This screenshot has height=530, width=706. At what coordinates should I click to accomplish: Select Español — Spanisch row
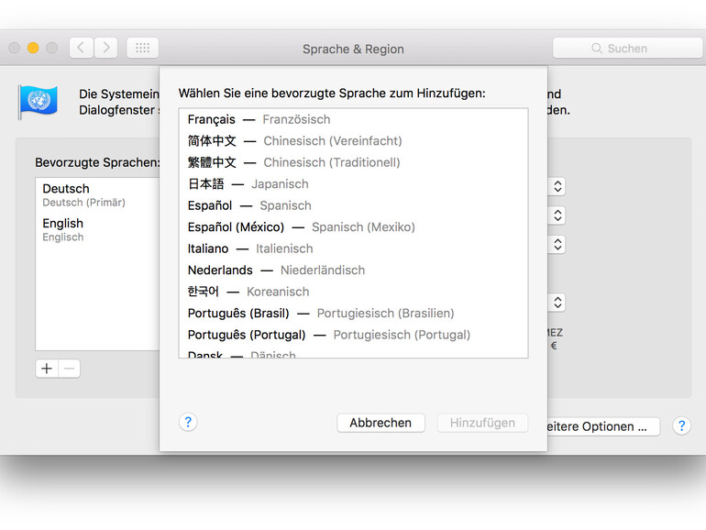click(353, 205)
